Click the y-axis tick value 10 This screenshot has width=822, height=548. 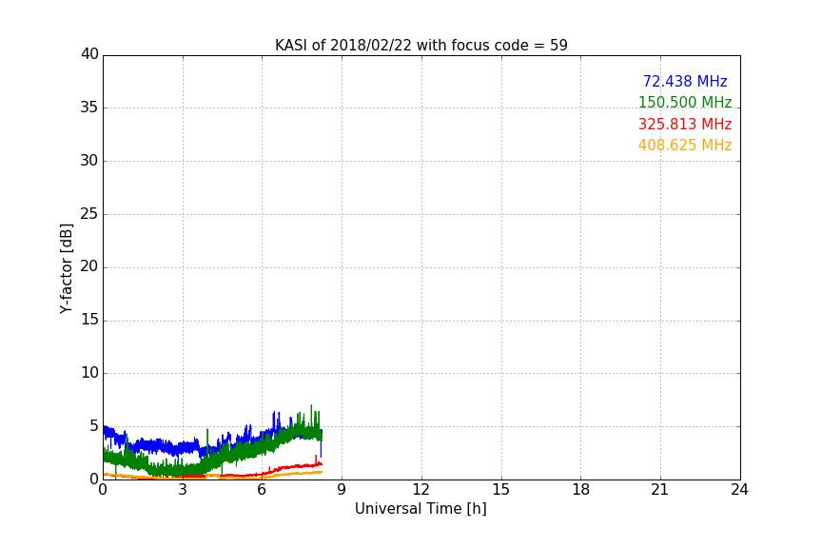tap(89, 373)
